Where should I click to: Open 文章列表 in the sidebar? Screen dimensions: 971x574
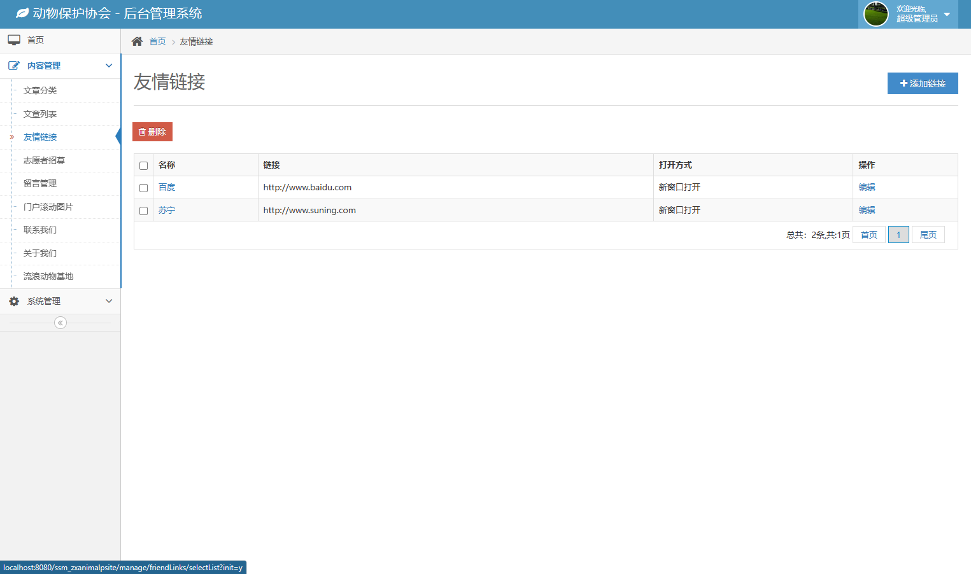pyautogui.click(x=40, y=114)
